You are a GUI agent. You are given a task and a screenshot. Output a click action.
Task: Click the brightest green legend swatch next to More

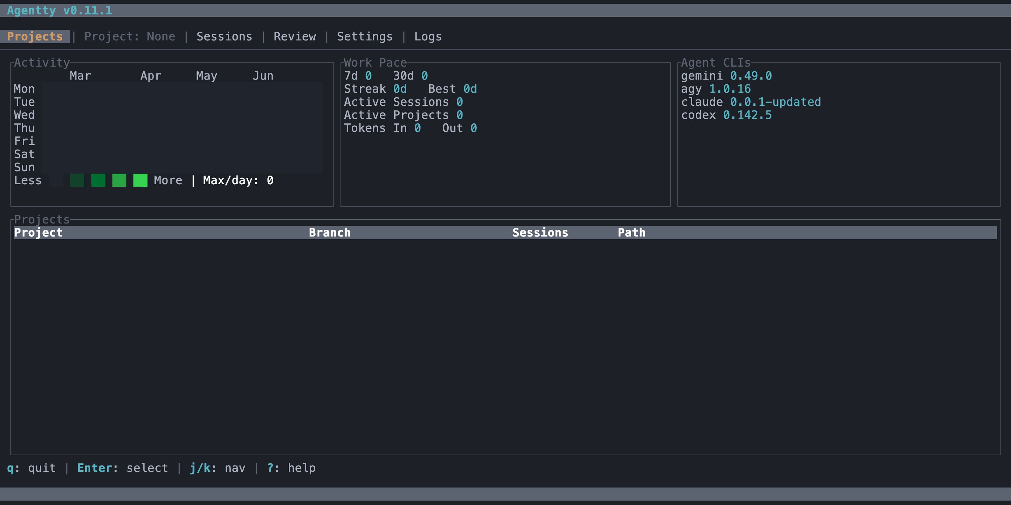point(140,180)
